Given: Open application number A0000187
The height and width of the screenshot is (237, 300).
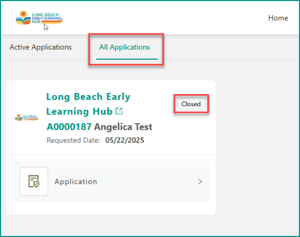Looking at the screenshot, I should [x=69, y=127].
